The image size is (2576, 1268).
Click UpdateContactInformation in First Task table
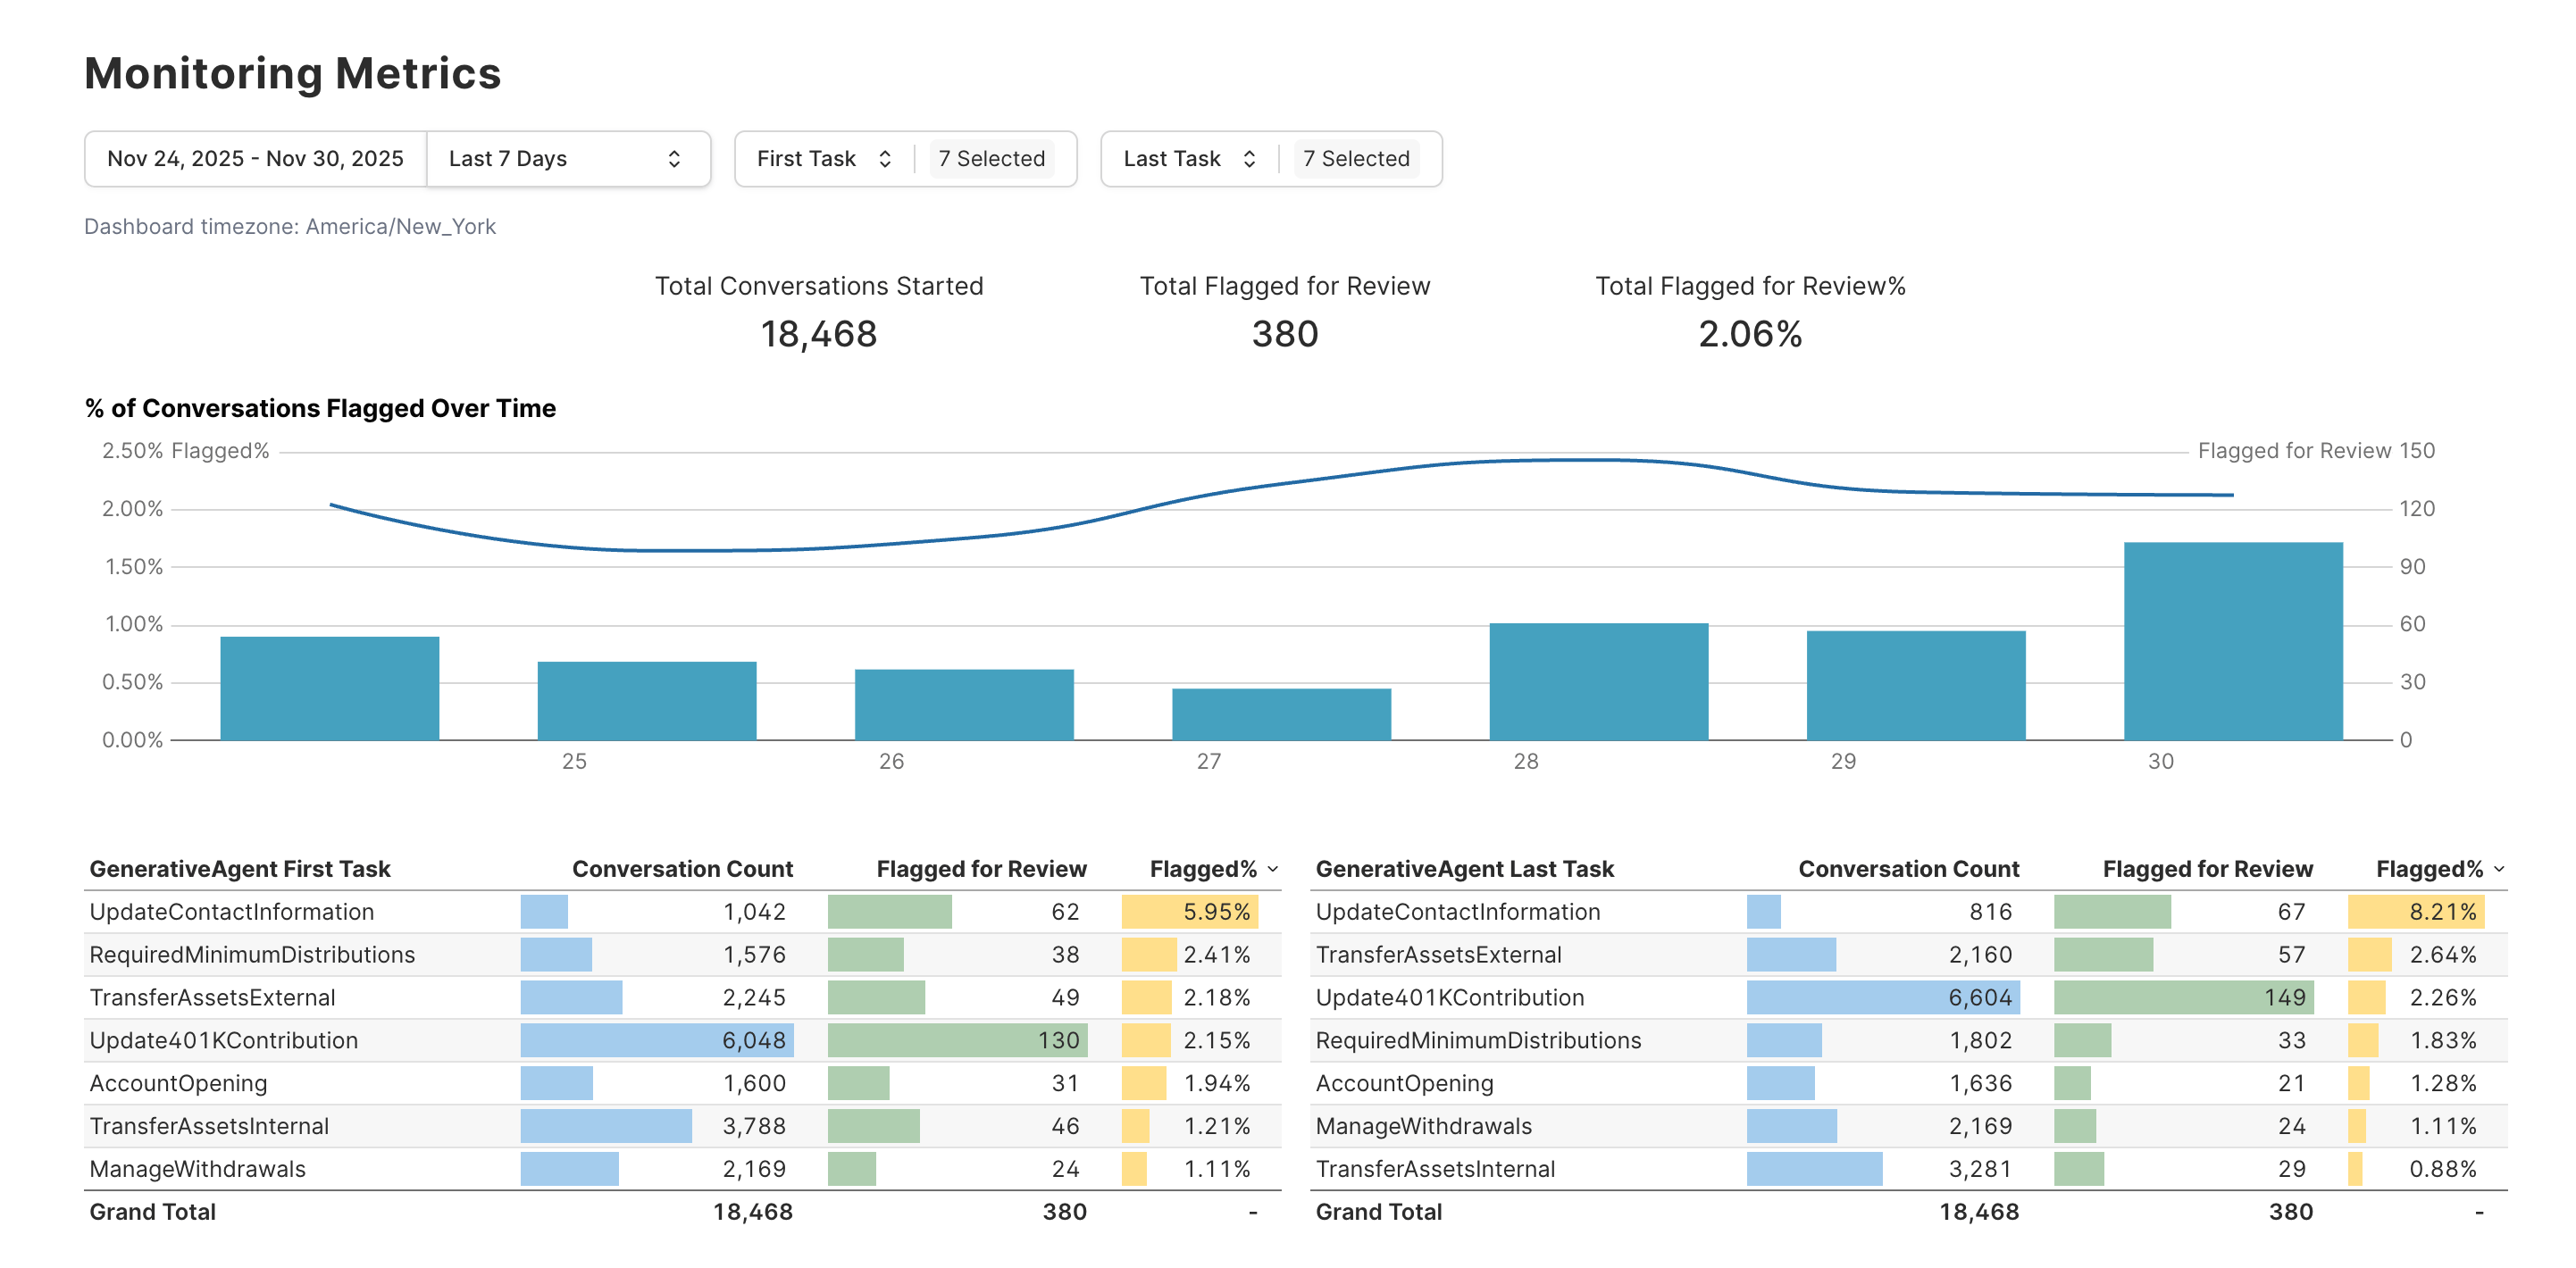[232, 912]
